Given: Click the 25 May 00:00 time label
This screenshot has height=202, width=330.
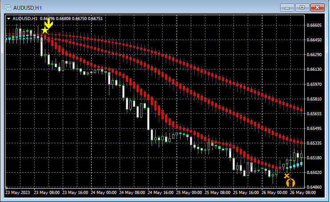Looking at the screenshot, I should point(189,193).
